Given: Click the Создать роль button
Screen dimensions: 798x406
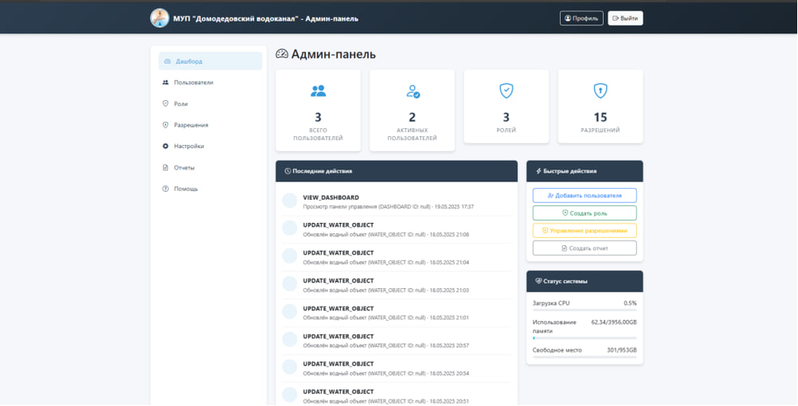Looking at the screenshot, I should 585,213.
